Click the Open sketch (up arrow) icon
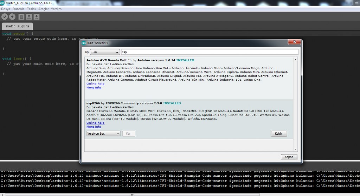This screenshot has width=360, height=196. click(29, 16)
